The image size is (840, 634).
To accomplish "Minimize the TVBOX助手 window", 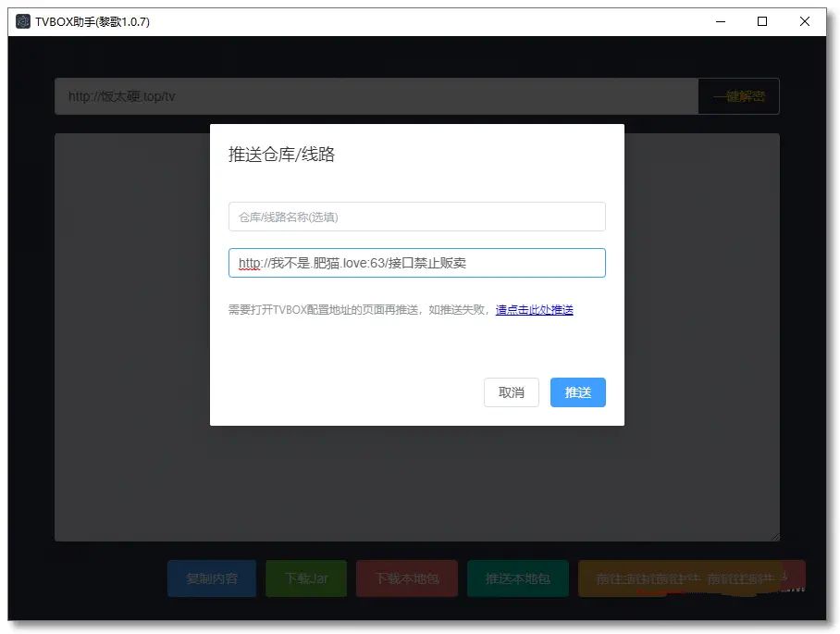I will [x=721, y=21].
